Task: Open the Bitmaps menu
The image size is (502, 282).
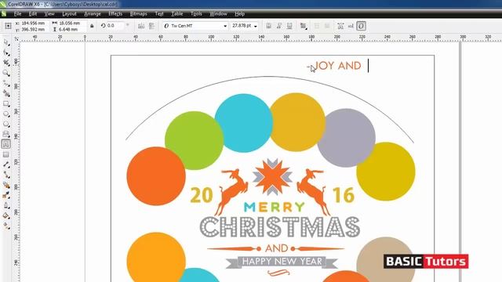Action: [138, 14]
